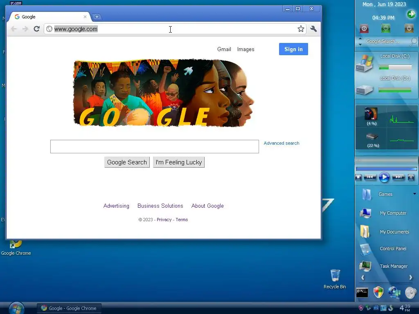Open Recycle Bin on desktop
Screen dimensions: 419x314
pyautogui.click(x=335, y=279)
